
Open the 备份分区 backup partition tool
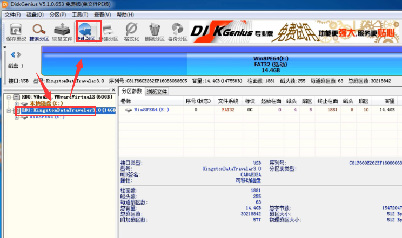coord(177,31)
